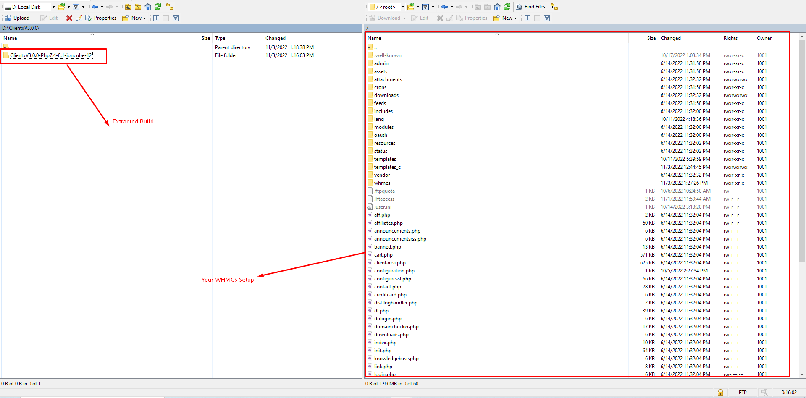The image size is (806, 398).
Task: Delete the selected local file
Action: [x=69, y=18]
